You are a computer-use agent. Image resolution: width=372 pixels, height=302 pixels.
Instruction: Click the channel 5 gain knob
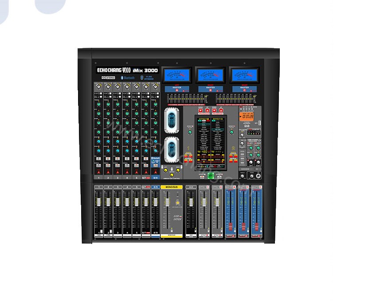pyautogui.click(x=137, y=86)
